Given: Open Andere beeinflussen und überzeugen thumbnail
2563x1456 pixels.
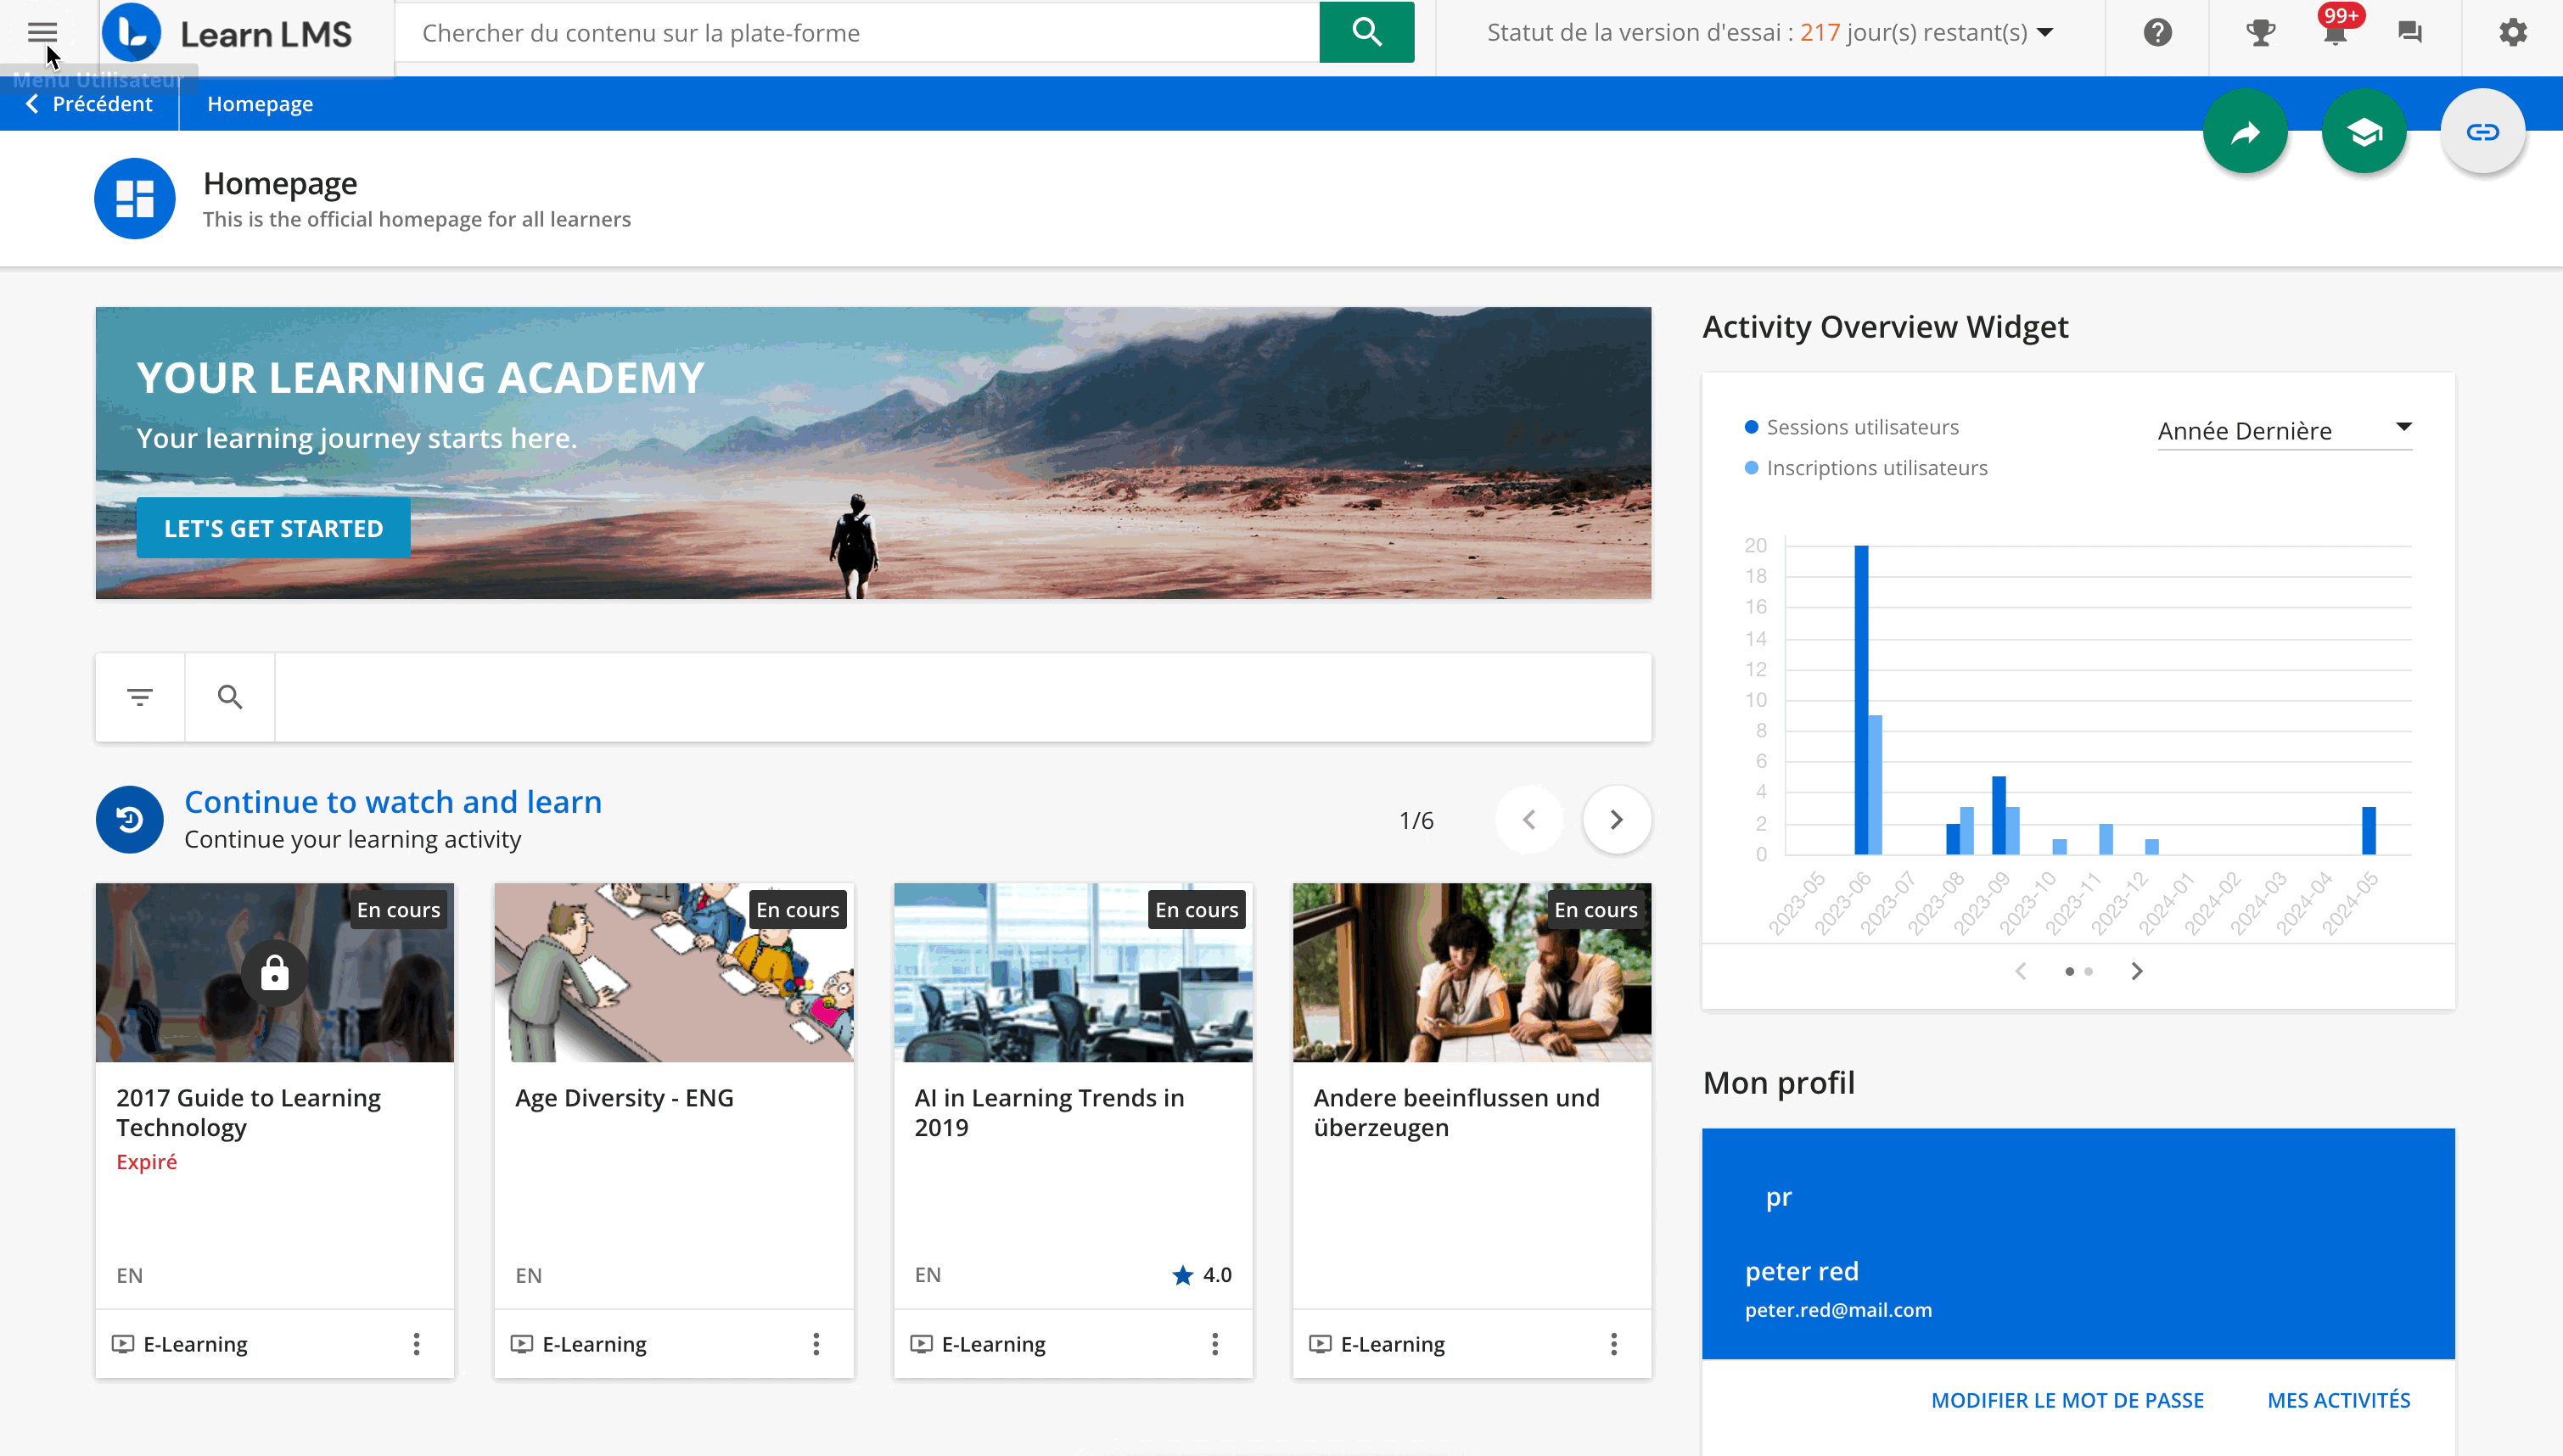Looking at the screenshot, I should [1472, 972].
